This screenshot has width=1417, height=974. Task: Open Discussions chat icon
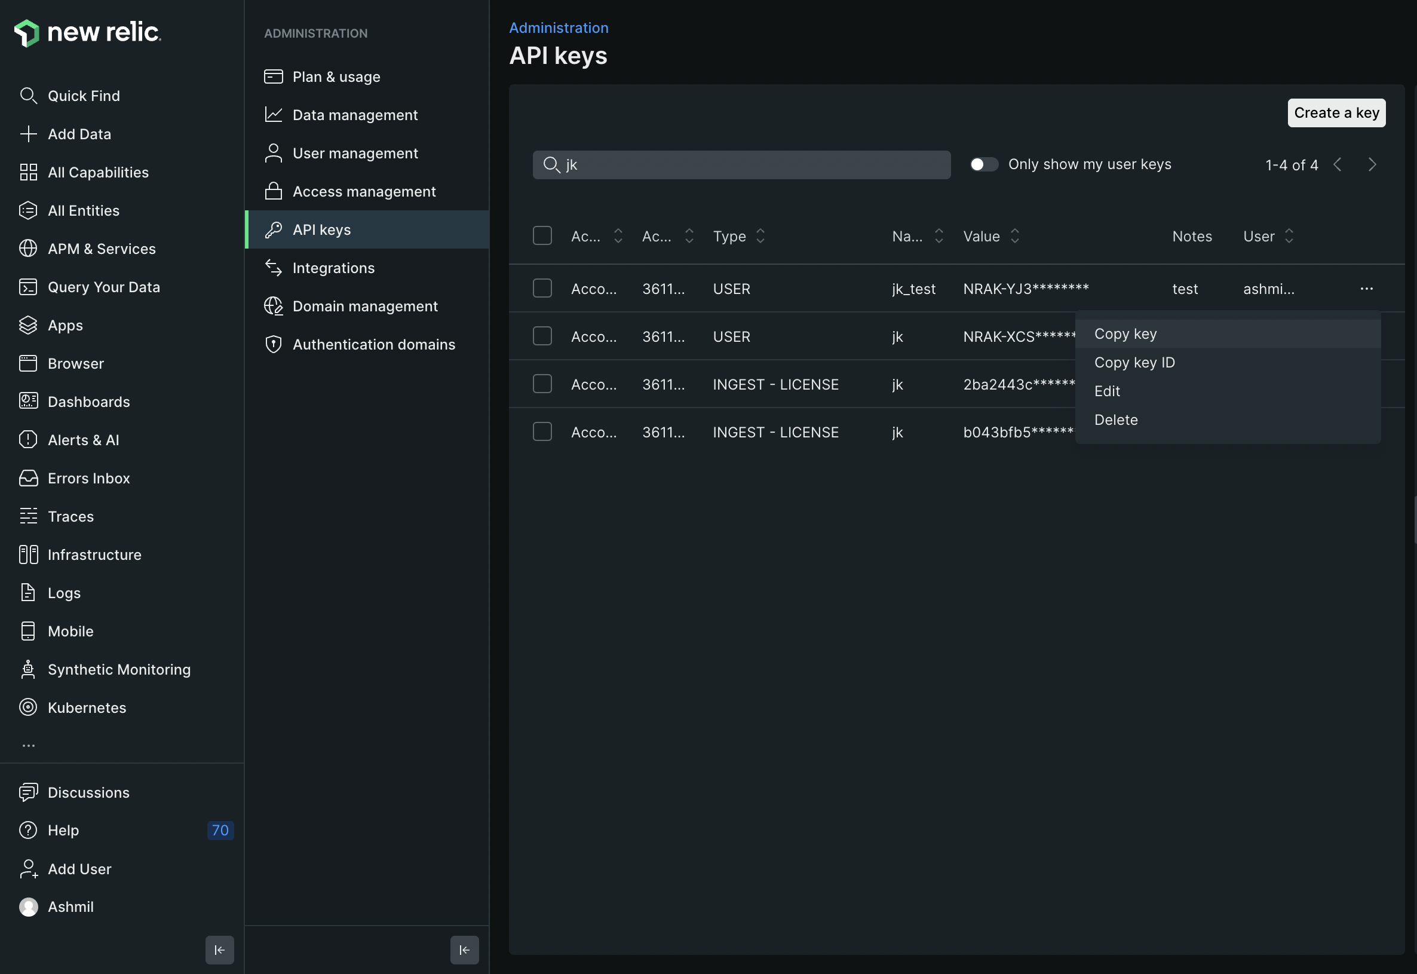[28, 793]
